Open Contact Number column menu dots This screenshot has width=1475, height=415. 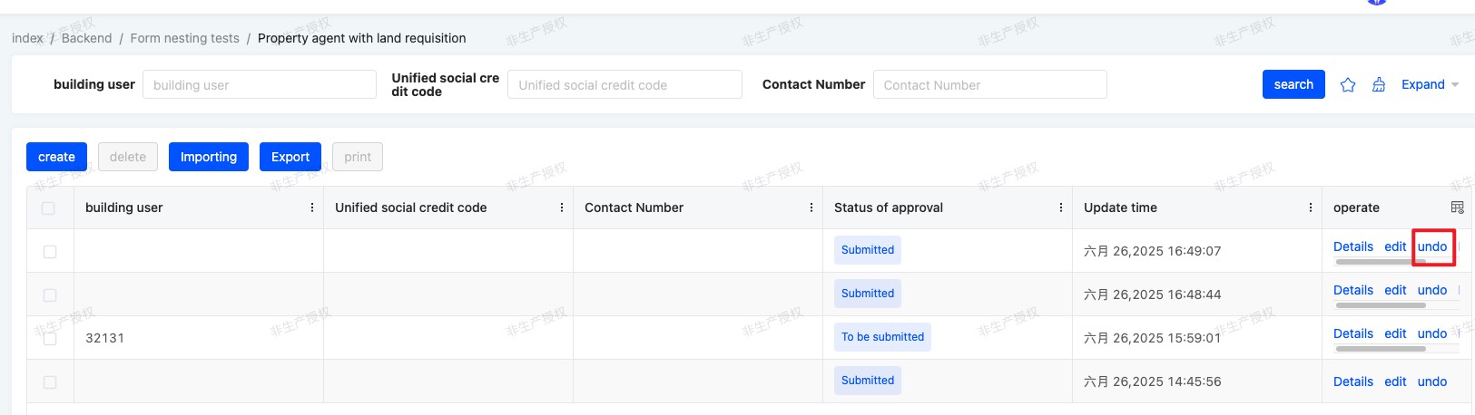(811, 207)
